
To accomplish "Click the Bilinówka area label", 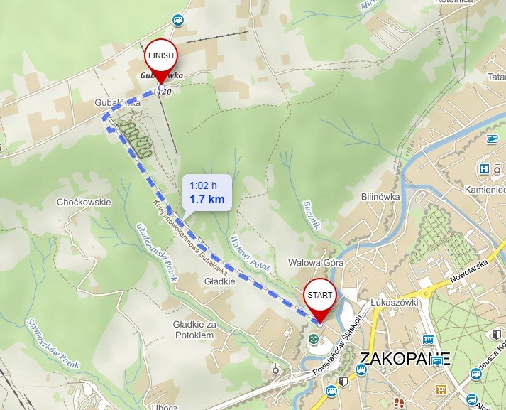I will [x=380, y=197].
